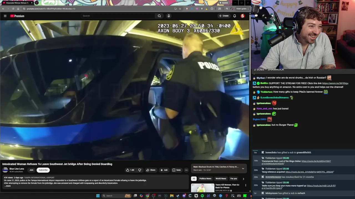This screenshot has width=355, height=199.
Task: Switch to Intoxicated Woman browser tab
Action: pyautogui.click(x=17, y=3)
